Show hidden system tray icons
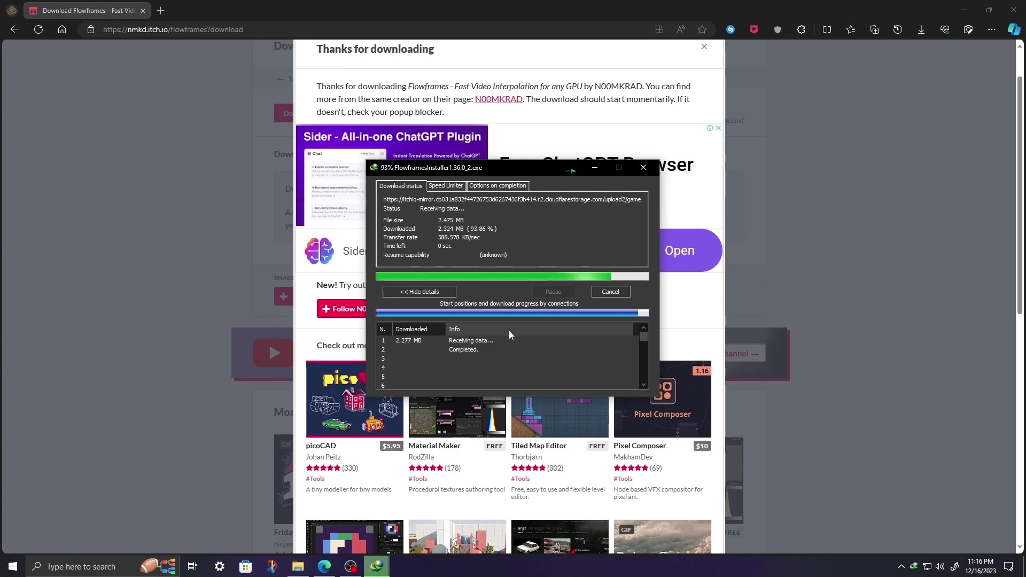 [901, 566]
